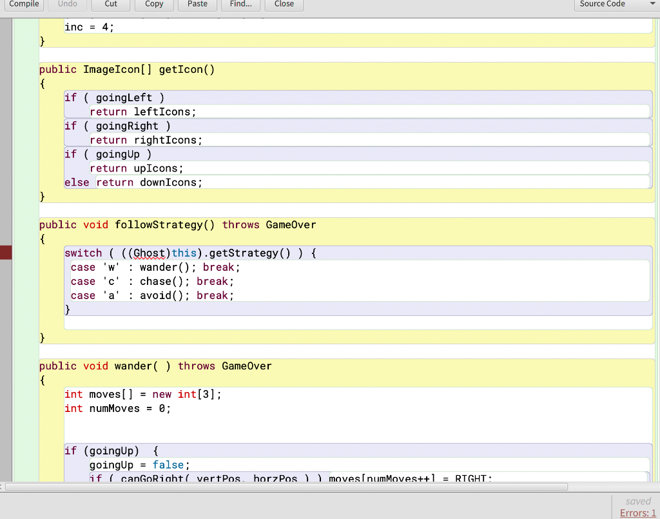Click the Errors: 1 link

pos(637,513)
